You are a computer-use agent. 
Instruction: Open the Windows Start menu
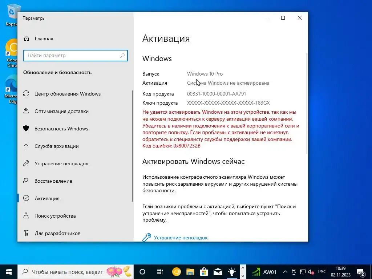[9, 272]
